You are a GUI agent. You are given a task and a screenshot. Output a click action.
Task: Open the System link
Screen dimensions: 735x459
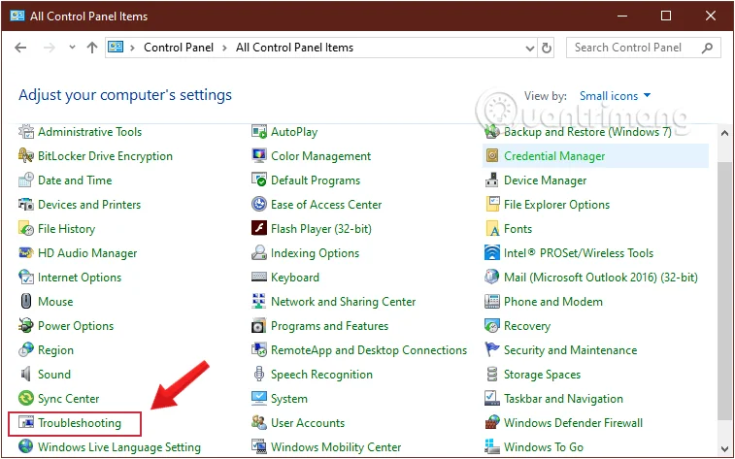(288, 399)
